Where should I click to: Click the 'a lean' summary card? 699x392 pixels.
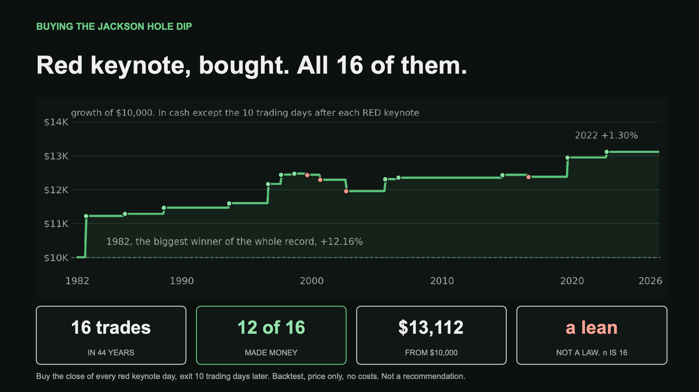[x=592, y=335]
